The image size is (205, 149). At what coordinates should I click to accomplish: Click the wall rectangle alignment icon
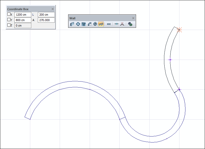point(109,24)
